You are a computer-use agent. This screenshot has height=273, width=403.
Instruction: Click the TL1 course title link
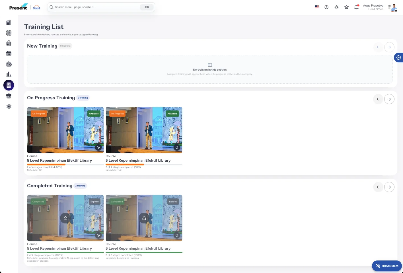coord(59,161)
